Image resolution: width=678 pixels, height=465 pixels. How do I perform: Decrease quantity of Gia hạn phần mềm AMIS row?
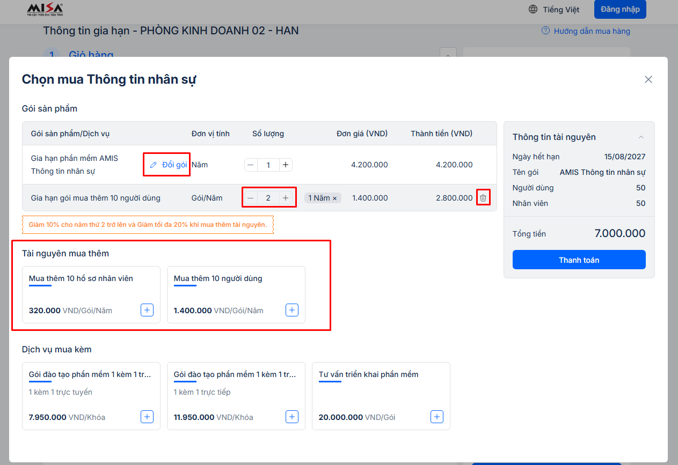click(x=251, y=165)
